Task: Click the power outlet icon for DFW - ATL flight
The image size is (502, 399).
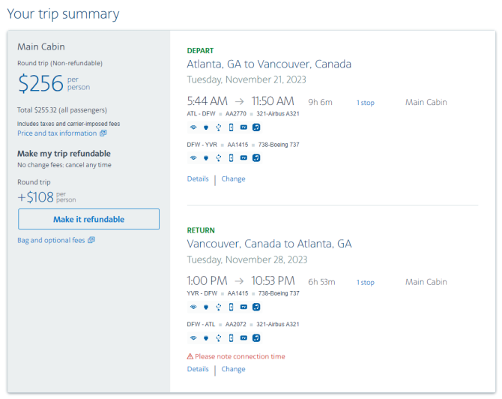Action: 206,337
